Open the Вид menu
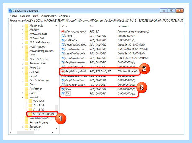Screen dimensions: 192x143 click(x=36, y=16)
